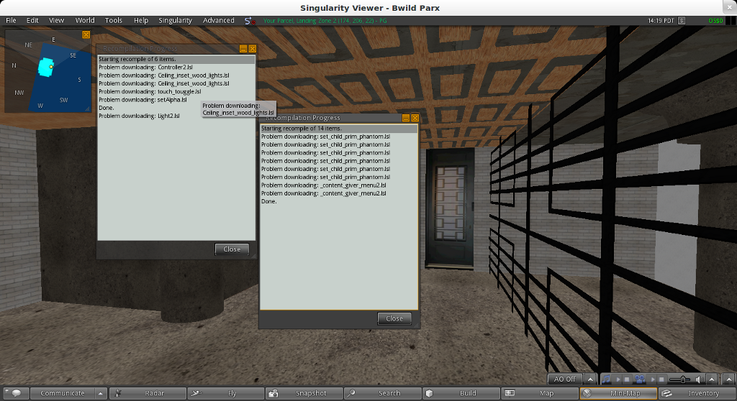This screenshot has height=401, width=737.
Task: Open the Build tools
Action: pyautogui.click(x=461, y=394)
